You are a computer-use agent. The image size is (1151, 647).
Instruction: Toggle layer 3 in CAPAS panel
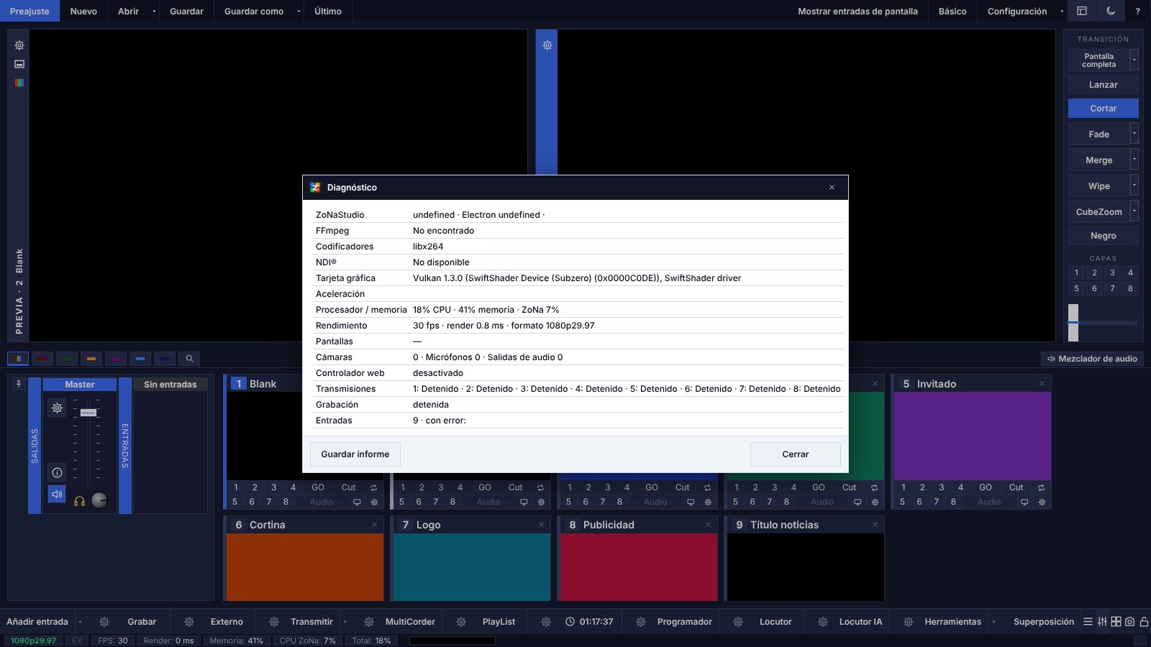pos(1112,272)
